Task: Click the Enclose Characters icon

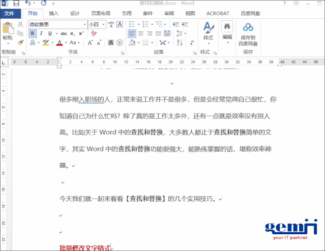Action: [120, 43]
